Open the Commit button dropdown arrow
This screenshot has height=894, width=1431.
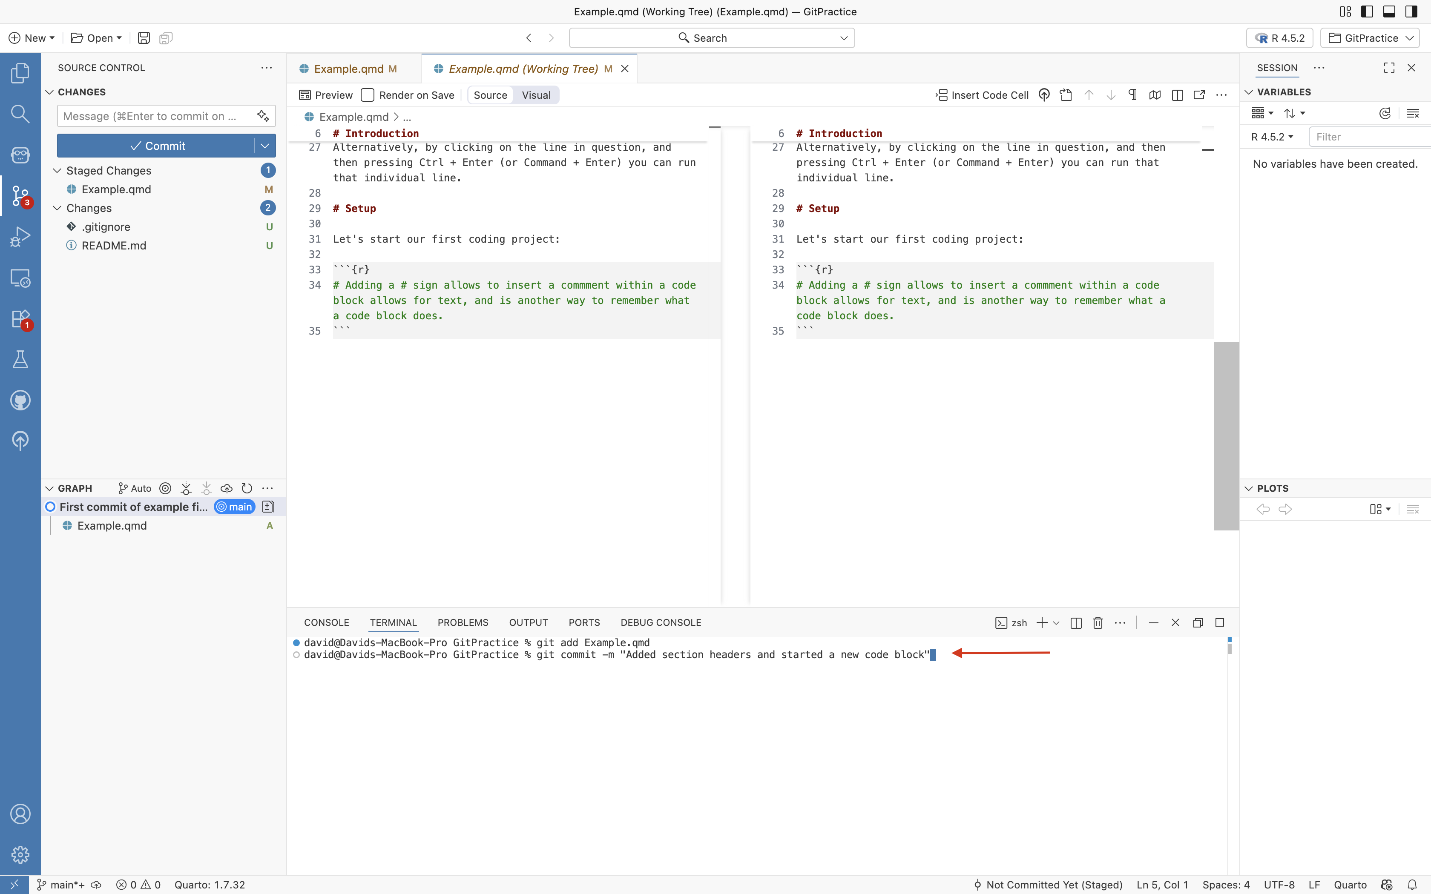click(x=265, y=146)
